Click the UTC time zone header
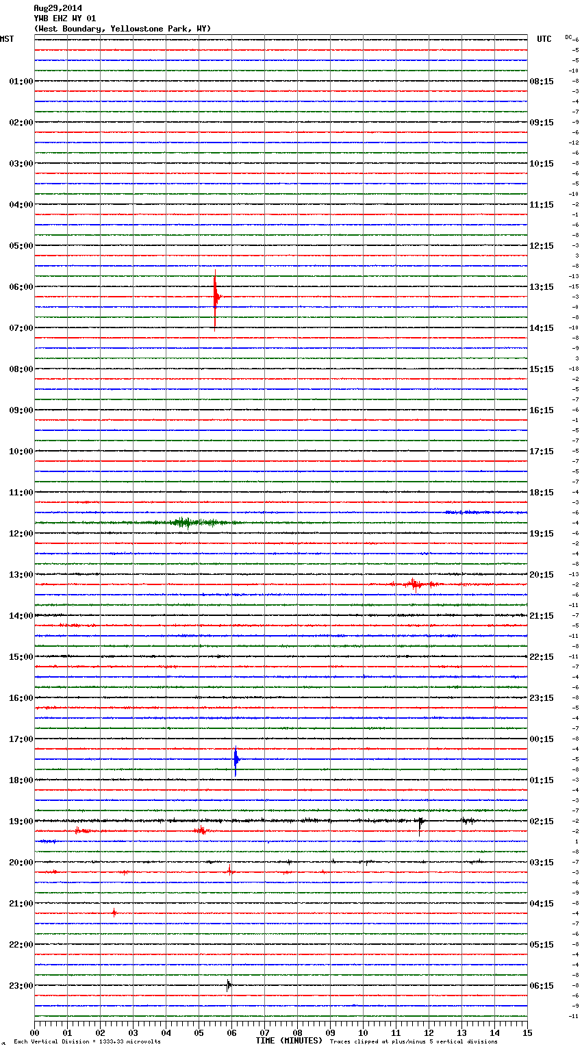This screenshot has width=582, height=1051. (544, 39)
